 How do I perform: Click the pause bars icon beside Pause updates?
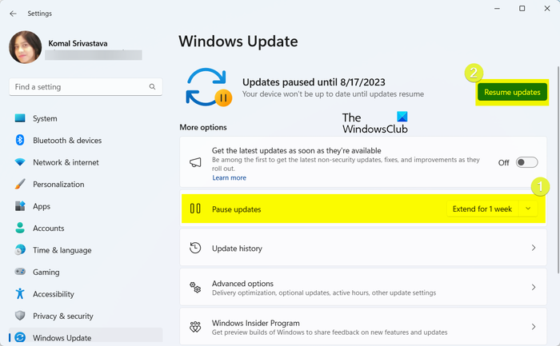[x=195, y=209]
